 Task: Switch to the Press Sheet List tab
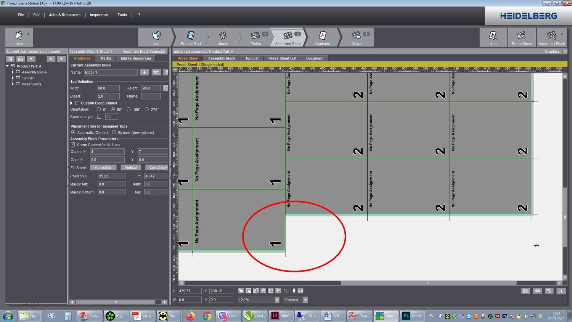coord(282,58)
